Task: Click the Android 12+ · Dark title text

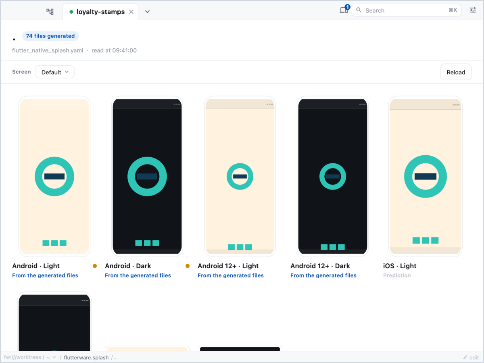Action: (320, 266)
